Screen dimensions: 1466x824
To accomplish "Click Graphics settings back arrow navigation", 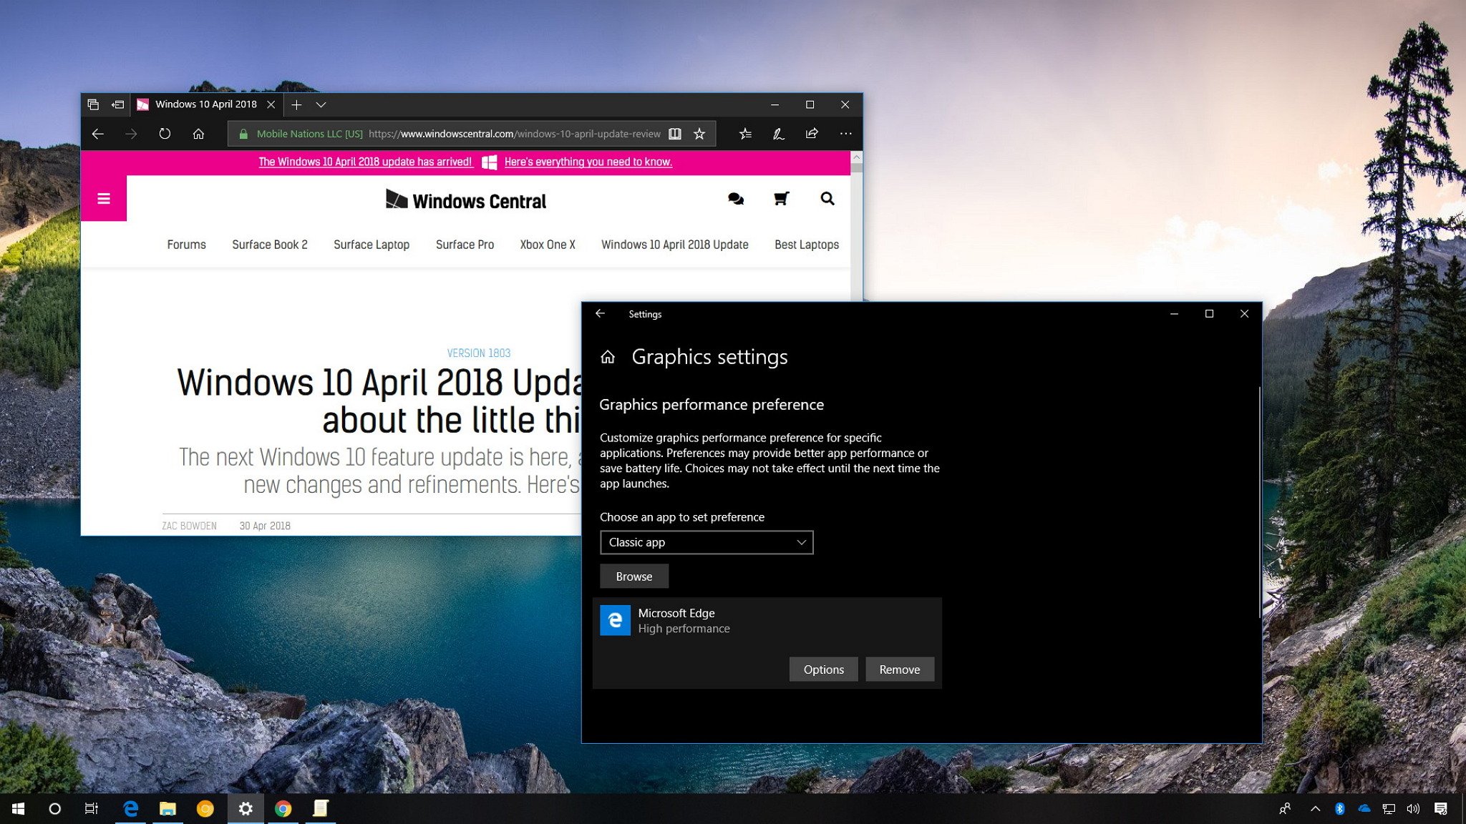I will tap(601, 313).
